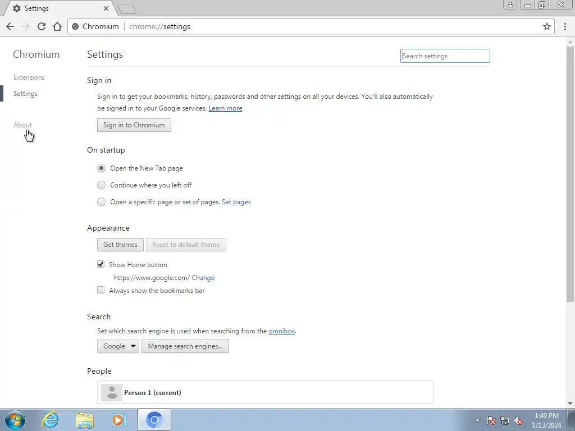Click the Chromium site info icon in omnibox

click(75, 26)
